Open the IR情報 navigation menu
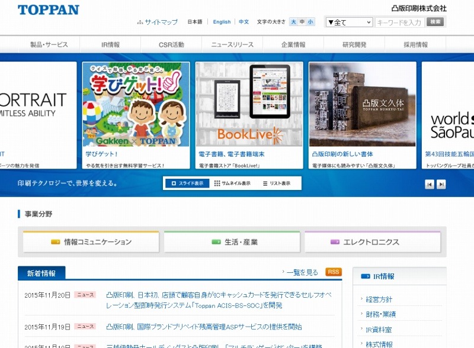The image size is (474, 348). coord(110,44)
